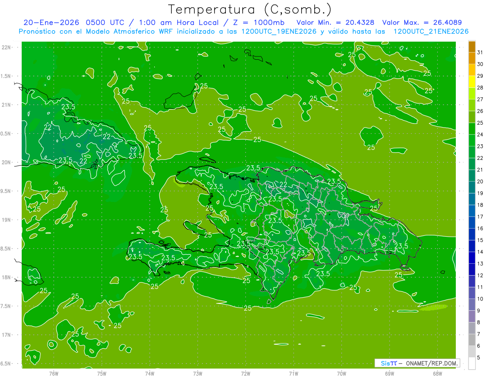The height and width of the screenshot is (379, 491).
Task: Click the colorbar label "26"
Action: [480, 111]
